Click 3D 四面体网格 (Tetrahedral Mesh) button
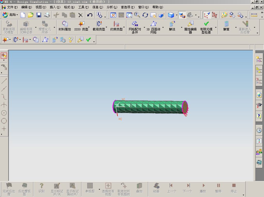The image size is (264, 197). (x=153, y=27)
